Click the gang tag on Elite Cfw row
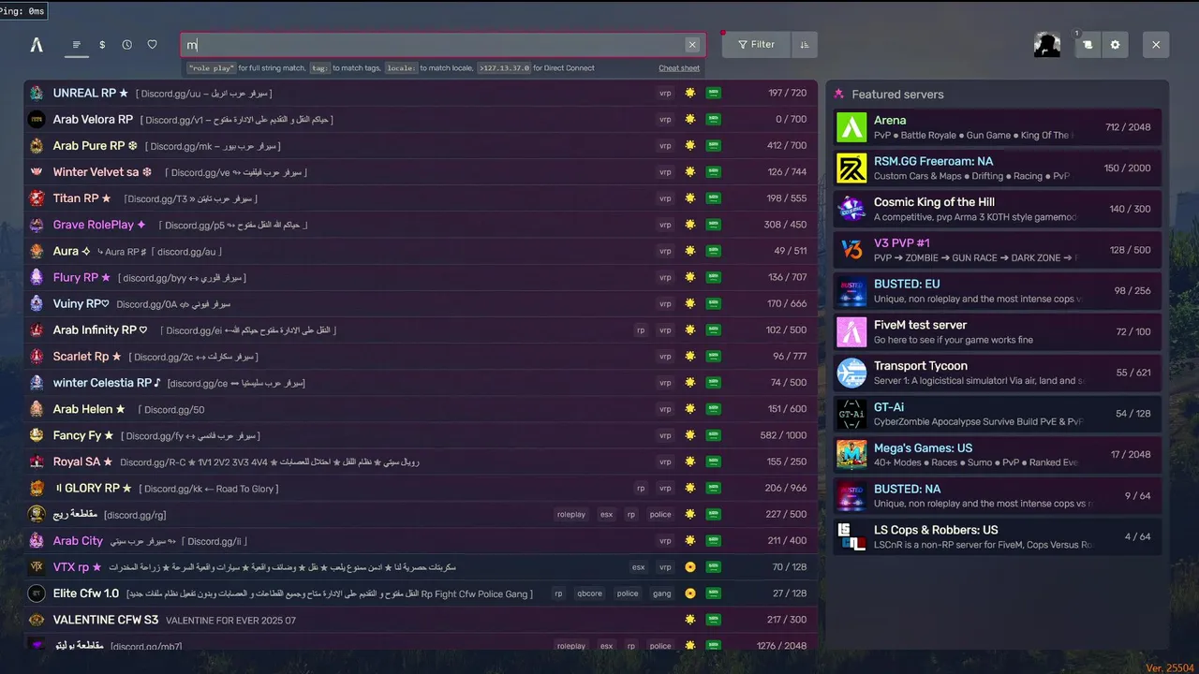Screen dimensions: 1199x674 [661, 593]
